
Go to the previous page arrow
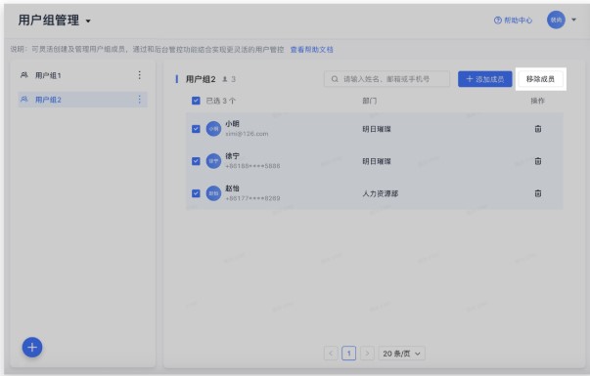click(x=331, y=354)
